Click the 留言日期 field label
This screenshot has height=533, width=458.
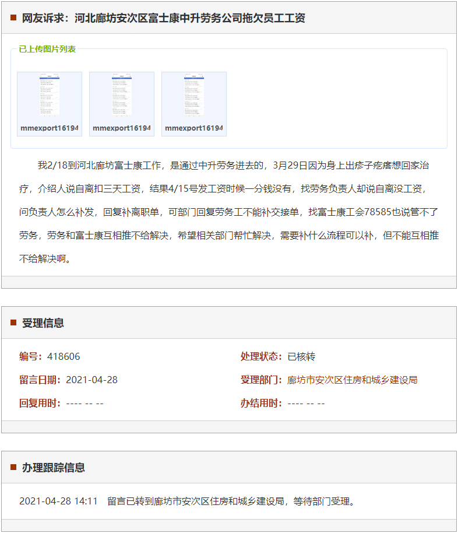pyautogui.click(x=40, y=380)
